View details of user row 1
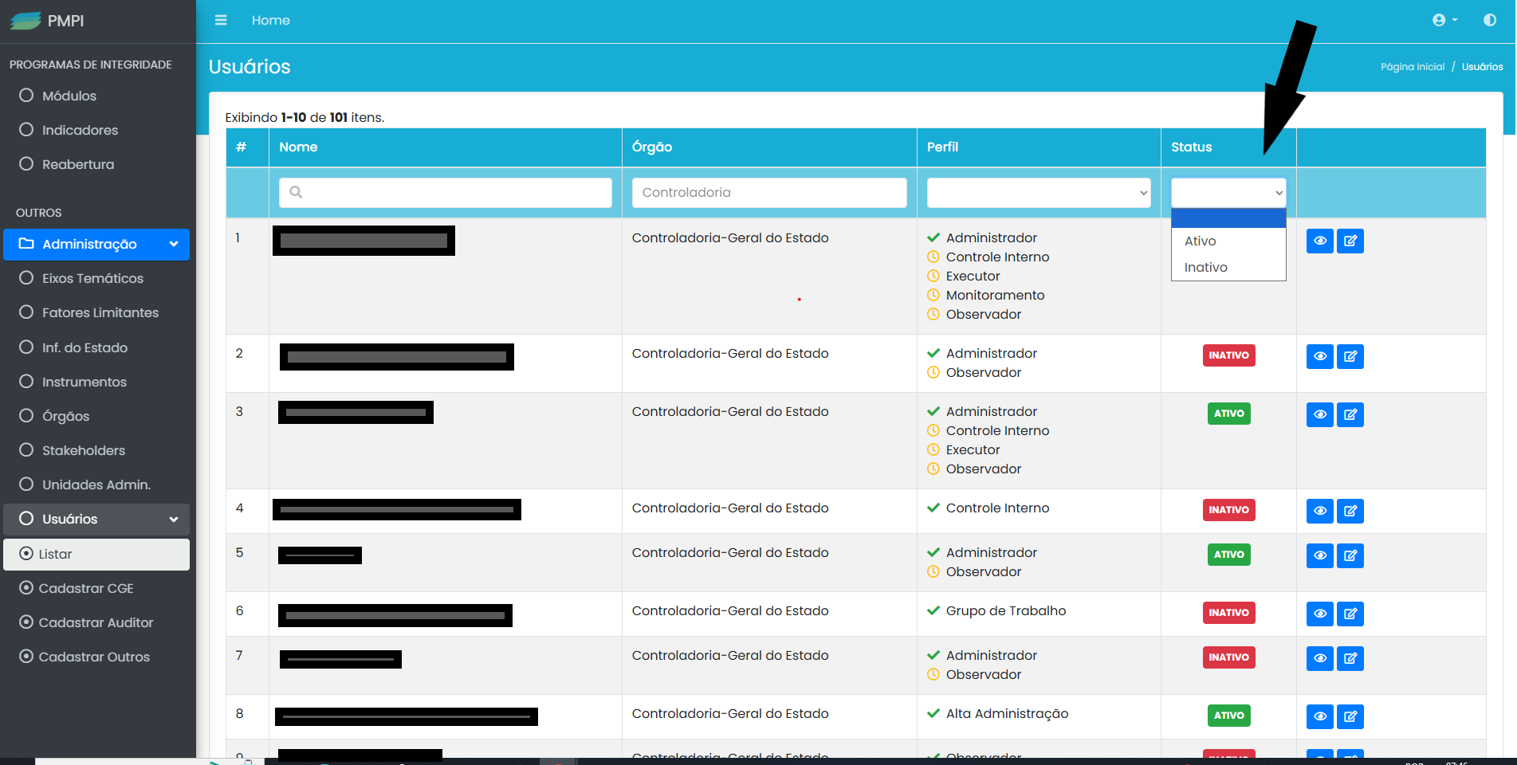 1319,241
